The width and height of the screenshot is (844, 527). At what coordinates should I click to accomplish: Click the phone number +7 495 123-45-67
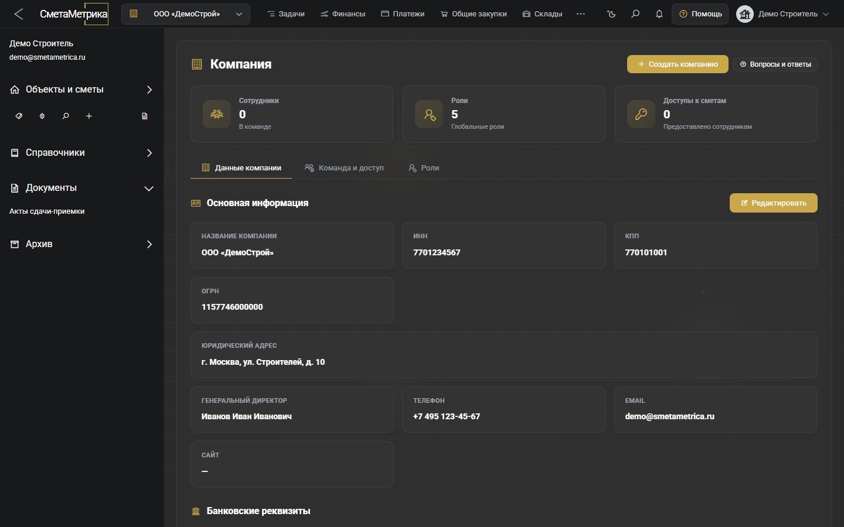(447, 416)
